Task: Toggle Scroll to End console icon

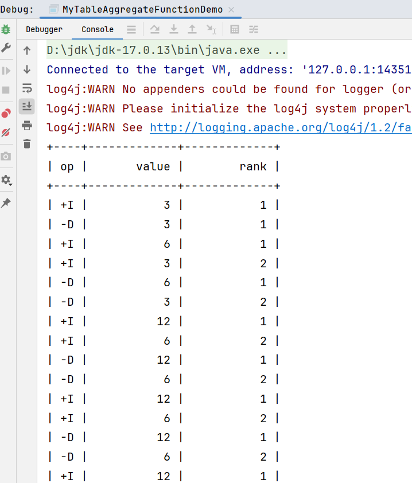Action: [x=27, y=107]
